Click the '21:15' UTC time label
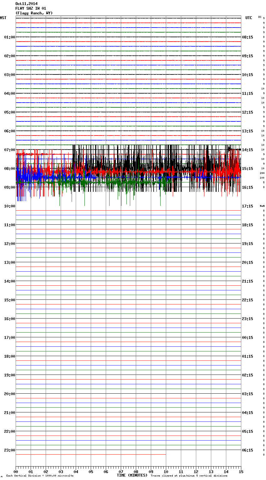This screenshot has height=480, width=266. [x=248, y=281]
